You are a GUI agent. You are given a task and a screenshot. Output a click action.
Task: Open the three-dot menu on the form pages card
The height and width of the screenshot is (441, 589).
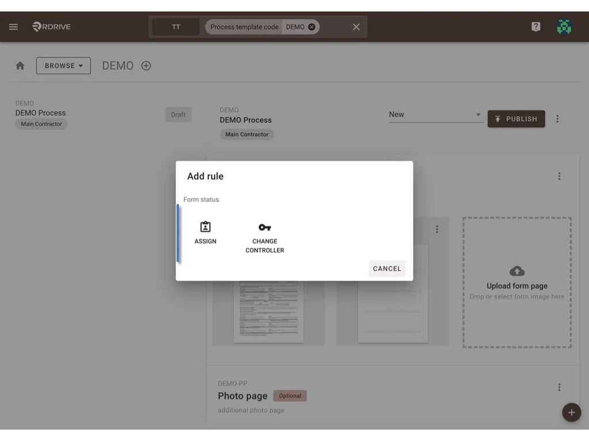pos(559,176)
